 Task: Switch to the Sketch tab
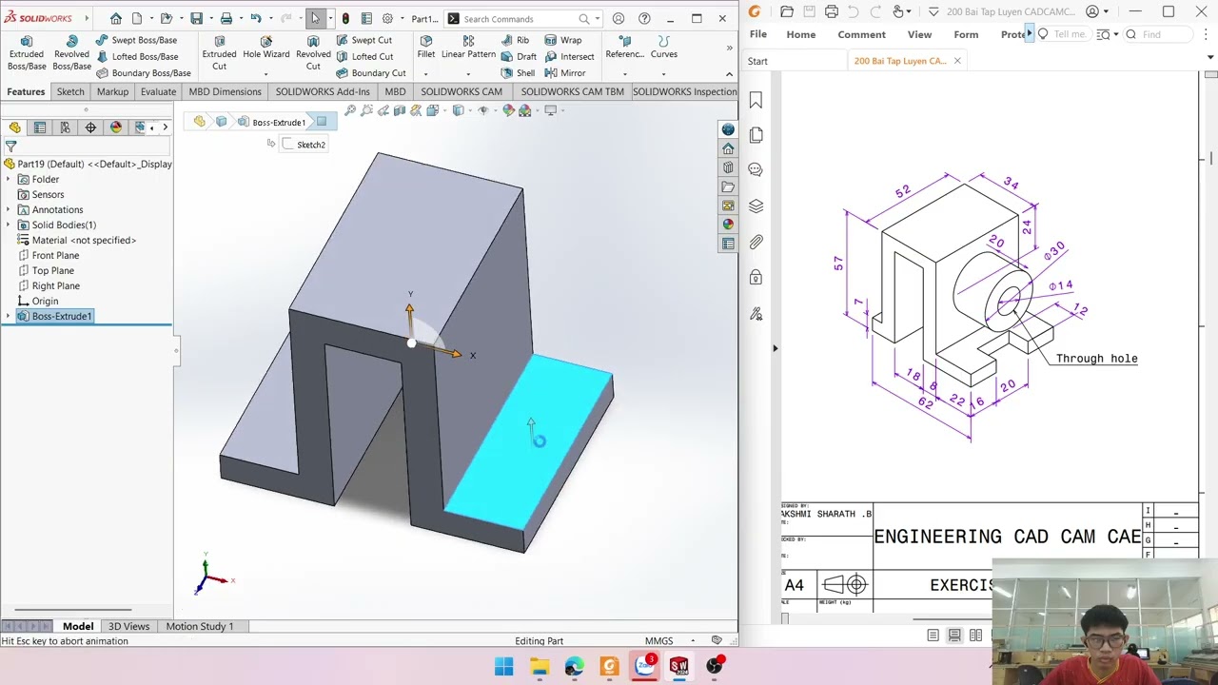pos(70,91)
